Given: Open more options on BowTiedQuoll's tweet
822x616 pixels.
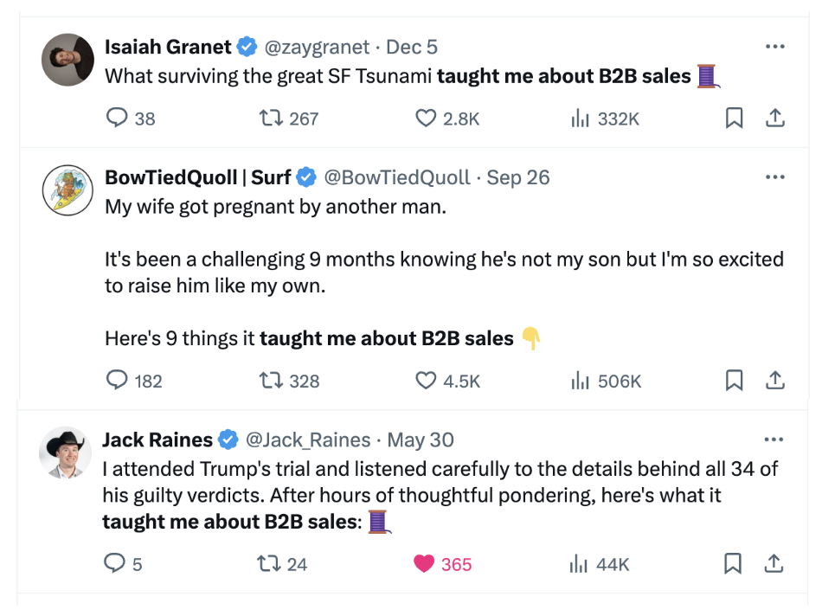Looking at the screenshot, I should (x=774, y=177).
